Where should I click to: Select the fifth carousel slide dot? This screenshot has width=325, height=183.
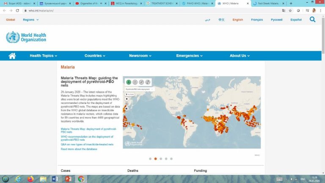pyautogui.click(x=171, y=159)
